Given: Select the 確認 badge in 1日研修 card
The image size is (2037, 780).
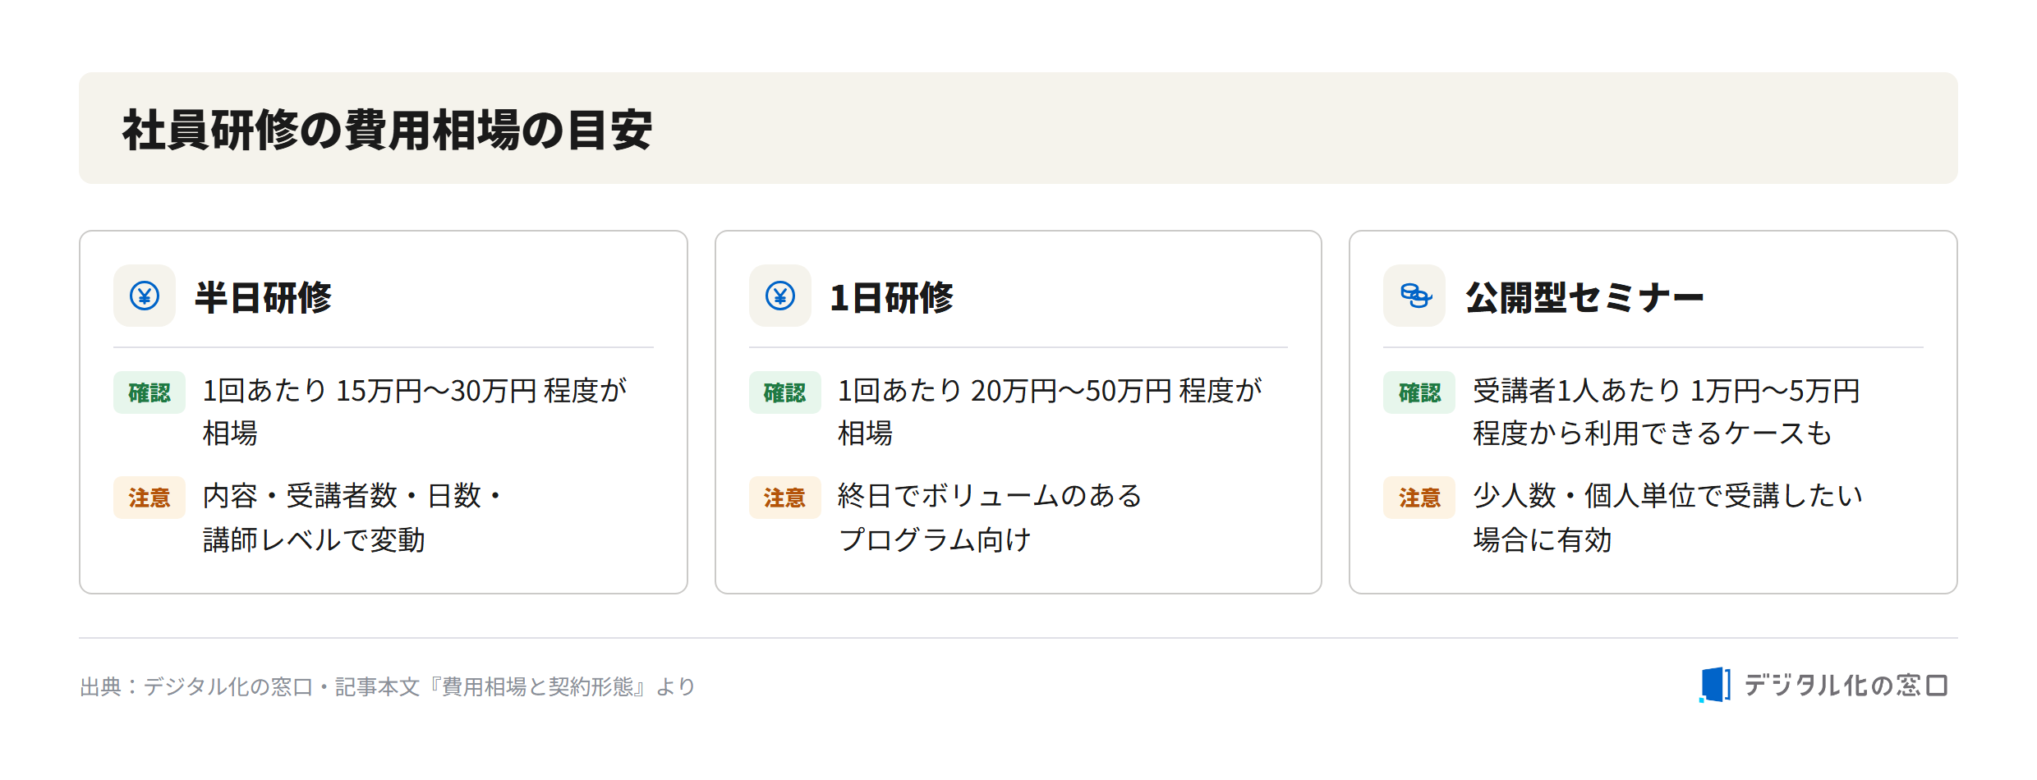Looking at the screenshot, I should [x=785, y=392].
